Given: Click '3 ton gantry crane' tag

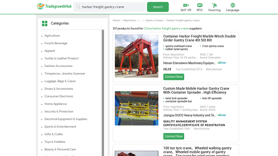Looking at the screenshot, I should pyautogui.click(x=213, y=46).
